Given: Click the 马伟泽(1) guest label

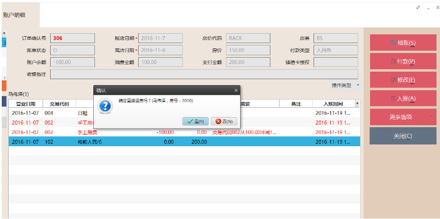Looking at the screenshot, I should [x=18, y=94].
